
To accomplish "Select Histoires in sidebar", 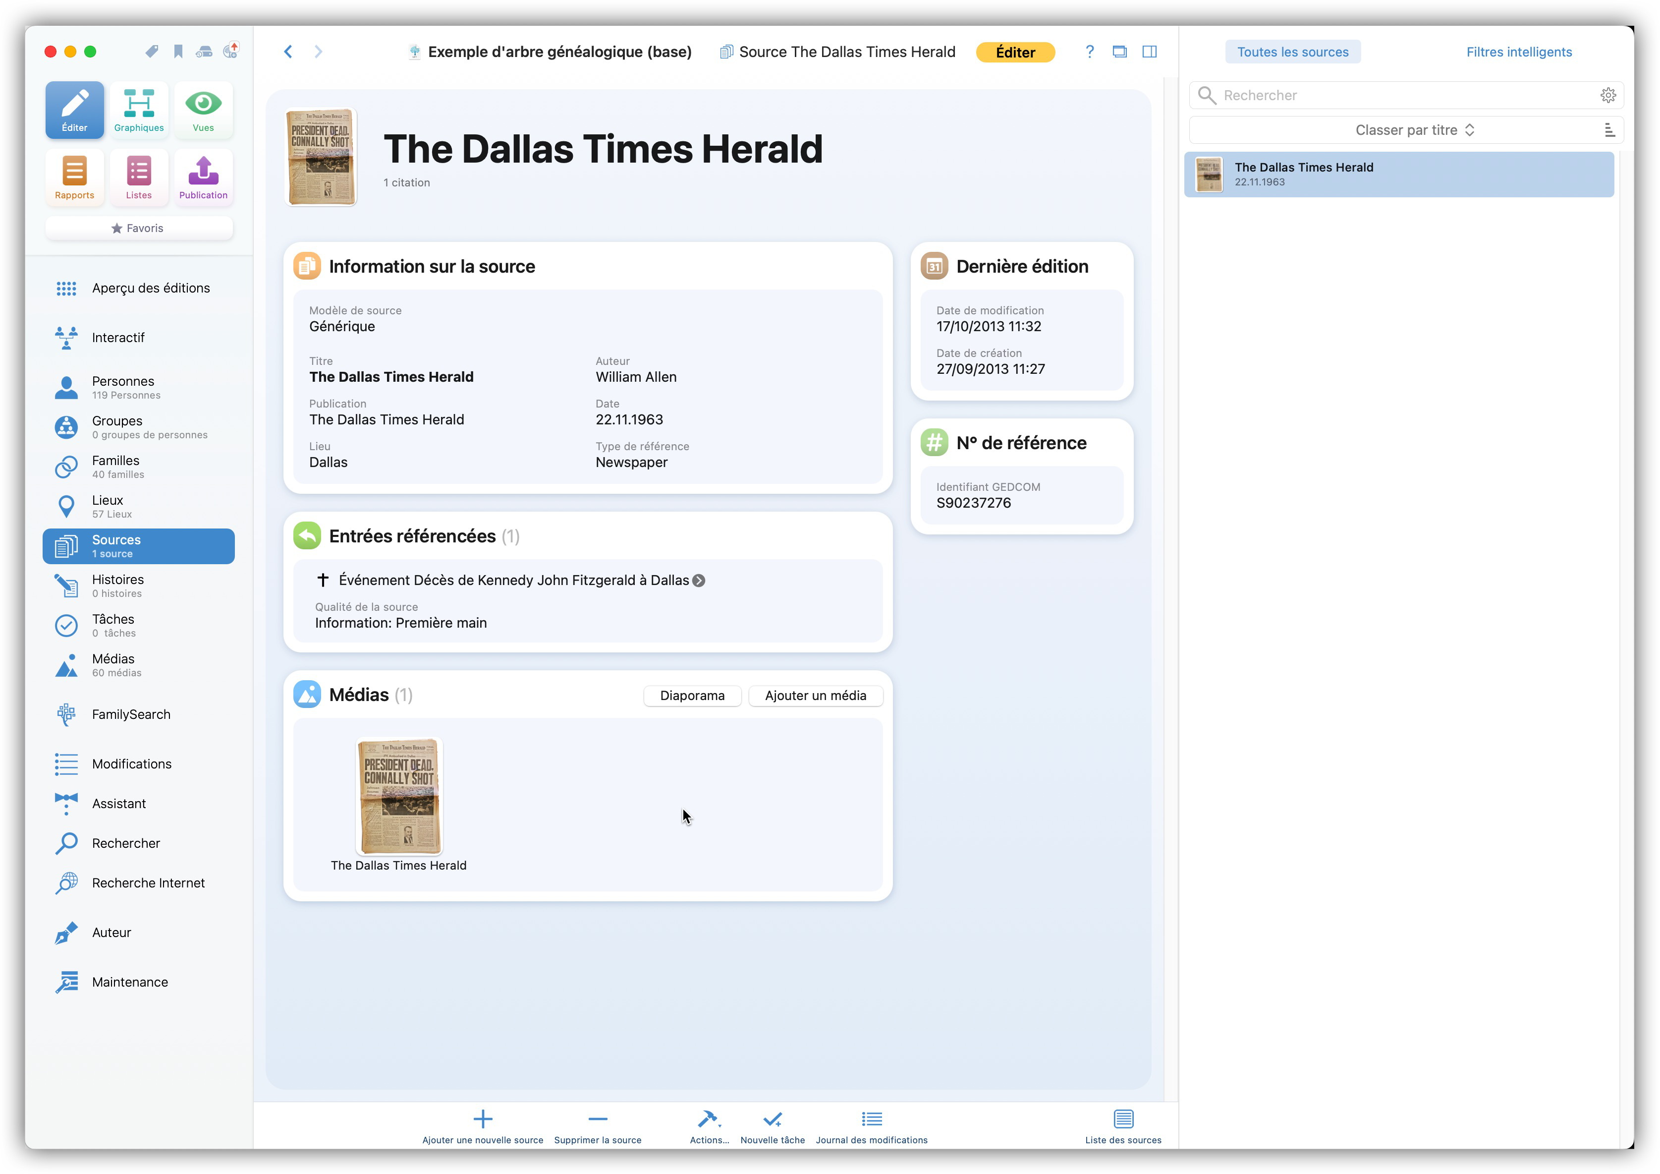I will tap(139, 586).
